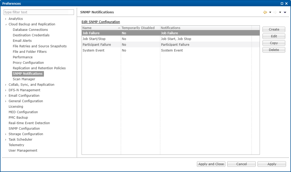291x172 pixels.
Task: Click the Cancel button
Action: click(241, 164)
